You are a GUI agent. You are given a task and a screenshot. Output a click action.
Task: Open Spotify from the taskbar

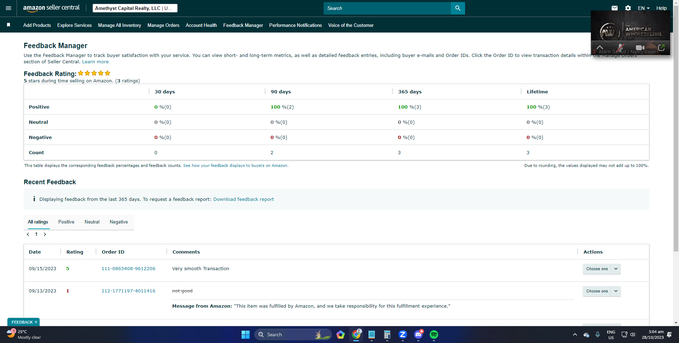(x=434, y=335)
